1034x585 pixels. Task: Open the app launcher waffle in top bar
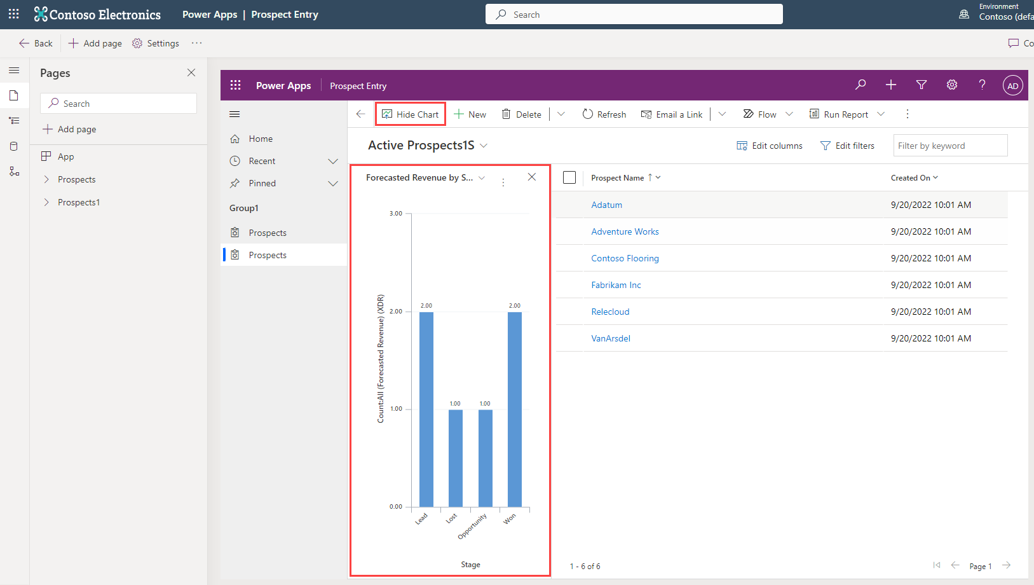click(14, 14)
